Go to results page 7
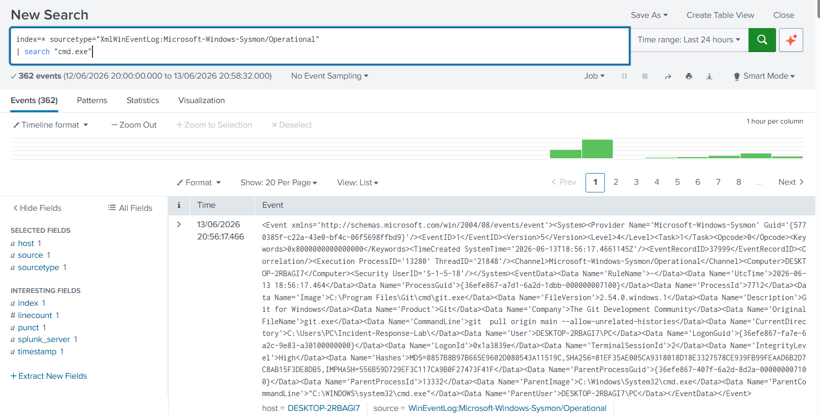The height and width of the screenshot is (415, 820). pyautogui.click(x=718, y=182)
